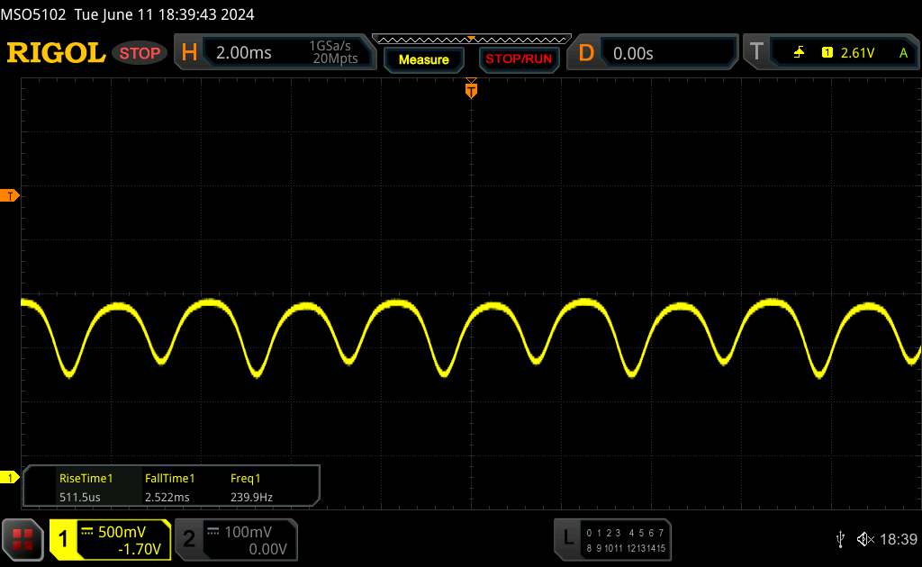Screen dimensions: 922x567
Task: Toggle channel 1 using yellow label
Action: (64, 539)
